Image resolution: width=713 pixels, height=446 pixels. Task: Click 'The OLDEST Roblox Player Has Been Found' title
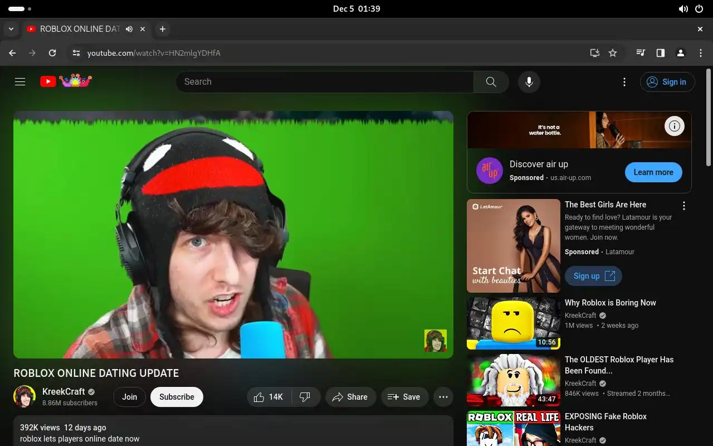[x=619, y=365]
